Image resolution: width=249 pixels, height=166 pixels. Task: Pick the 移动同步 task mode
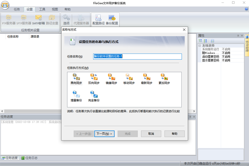[129, 78]
